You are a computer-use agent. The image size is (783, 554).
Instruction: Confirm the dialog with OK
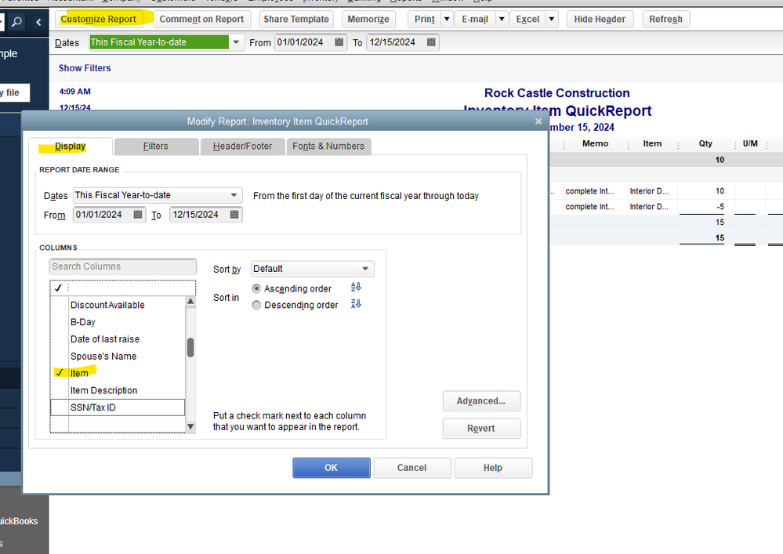(x=332, y=468)
